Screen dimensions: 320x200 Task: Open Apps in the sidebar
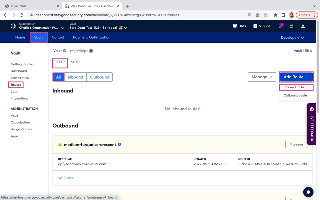coord(14,136)
